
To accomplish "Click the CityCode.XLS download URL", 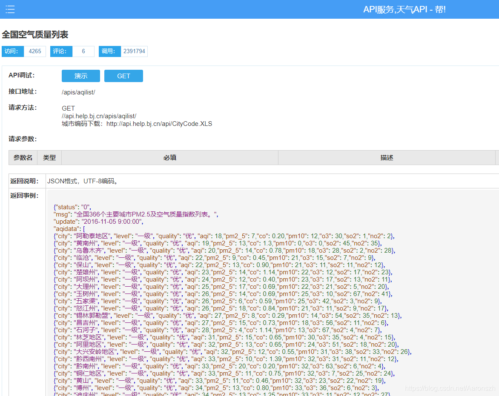I will coord(159,124).
